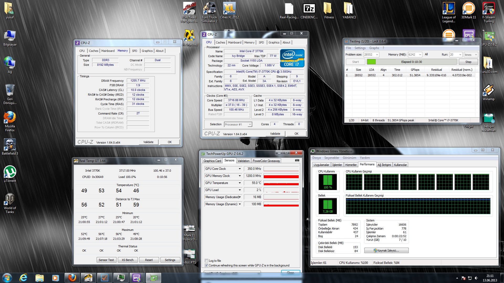Open Uygulamalar tab in Task Manager
The height and width of the screenshot is (283, 504).
(x=321, y=165)
